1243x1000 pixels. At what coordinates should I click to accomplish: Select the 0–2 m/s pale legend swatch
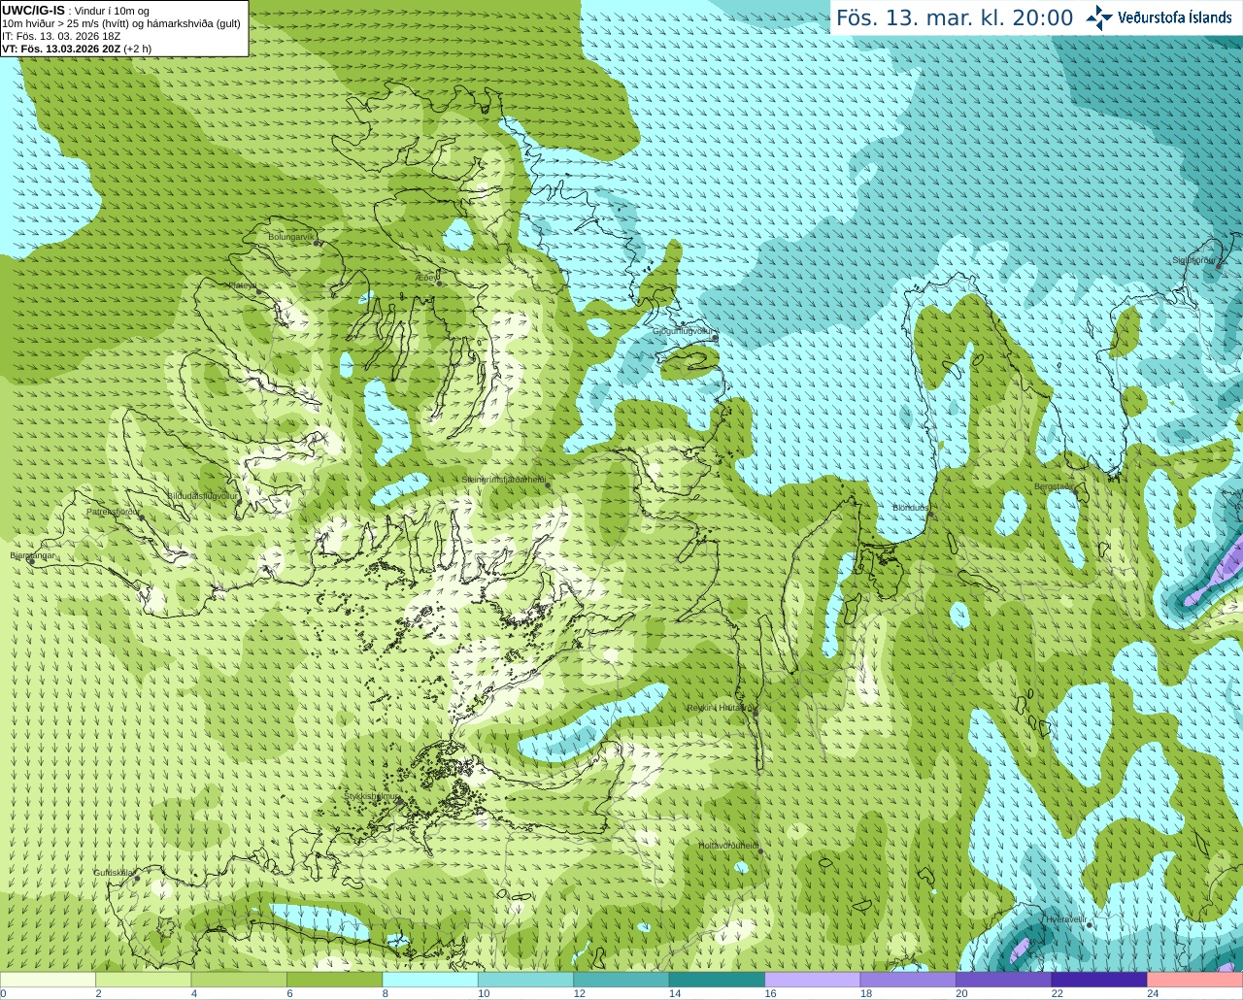(48, 980)
